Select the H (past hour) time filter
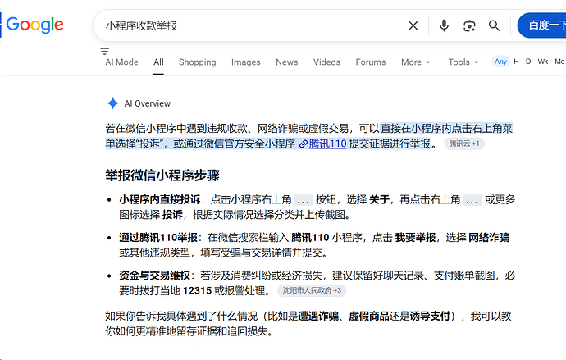This screenshot has height=360, width=566. pyautogui.click(x=516, y=62)
